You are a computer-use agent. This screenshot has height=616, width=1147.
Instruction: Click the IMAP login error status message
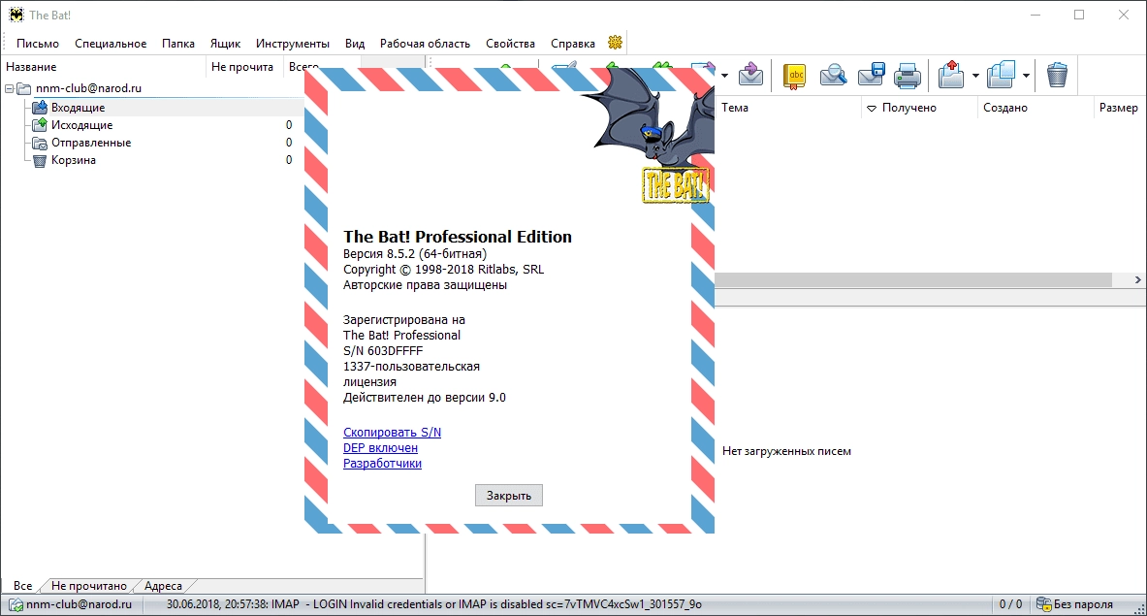tap(433, 604)
